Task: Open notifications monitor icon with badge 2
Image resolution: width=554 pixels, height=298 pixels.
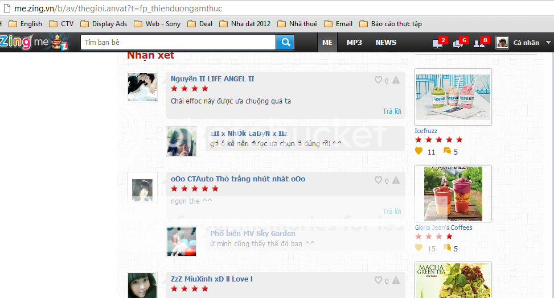Action: click(x=438, y=43)
